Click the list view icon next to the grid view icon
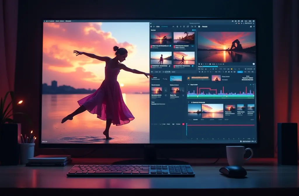 coord(195,30)
